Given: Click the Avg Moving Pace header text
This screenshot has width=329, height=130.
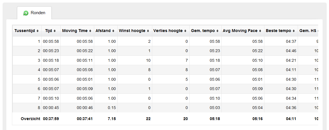Looking at the screenshot, I should tap(240, 31).
